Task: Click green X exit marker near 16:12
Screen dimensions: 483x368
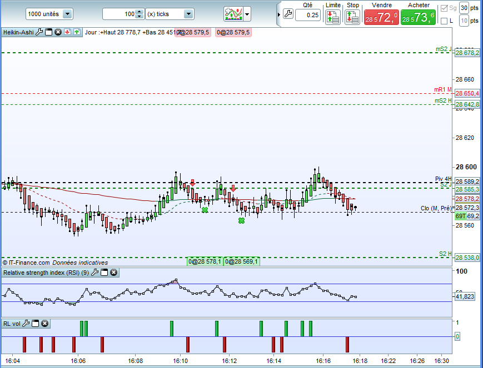Action: click(x=241, y=220)
